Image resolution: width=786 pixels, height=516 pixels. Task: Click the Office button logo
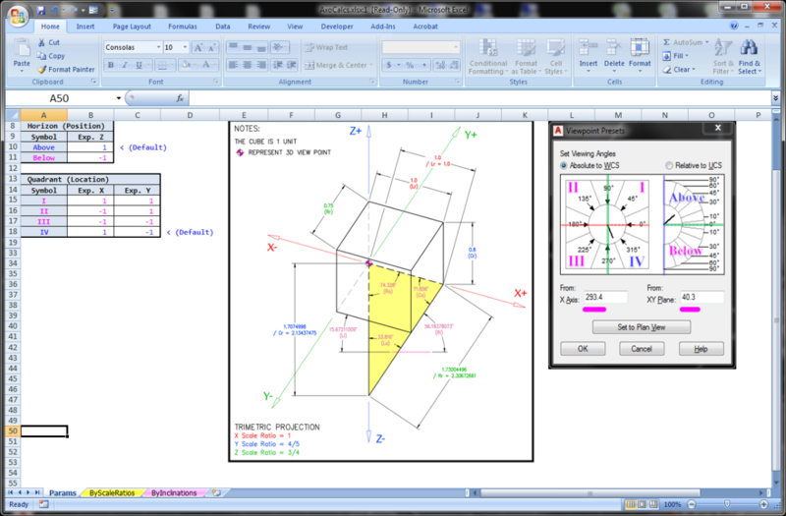[14, 14]
